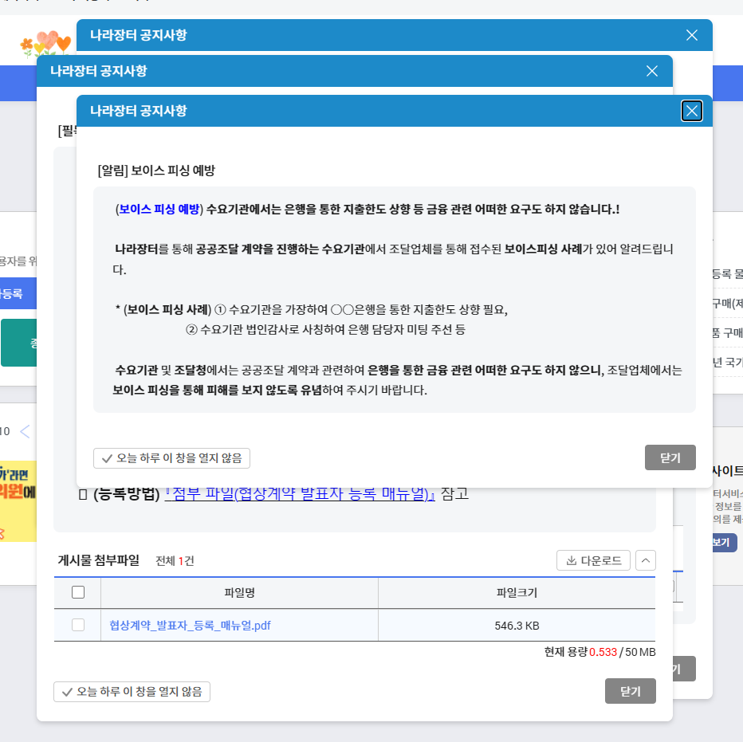The width and height of the screenshot is (743, 742).
Task: Click the 전체 1건 count text
Action: (175, 561)
